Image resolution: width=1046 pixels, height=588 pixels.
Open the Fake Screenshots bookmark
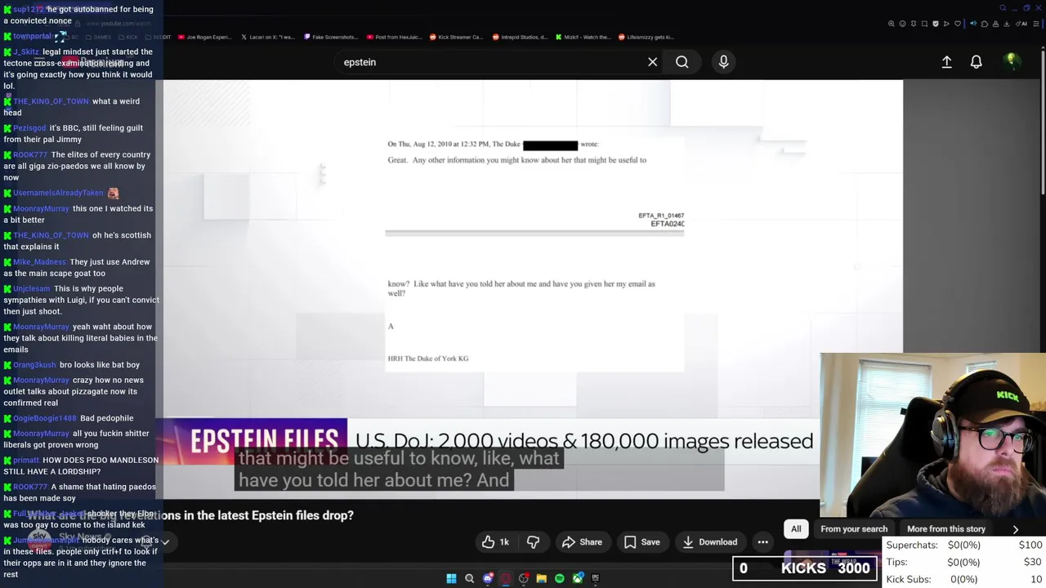(x=331, y=37)
